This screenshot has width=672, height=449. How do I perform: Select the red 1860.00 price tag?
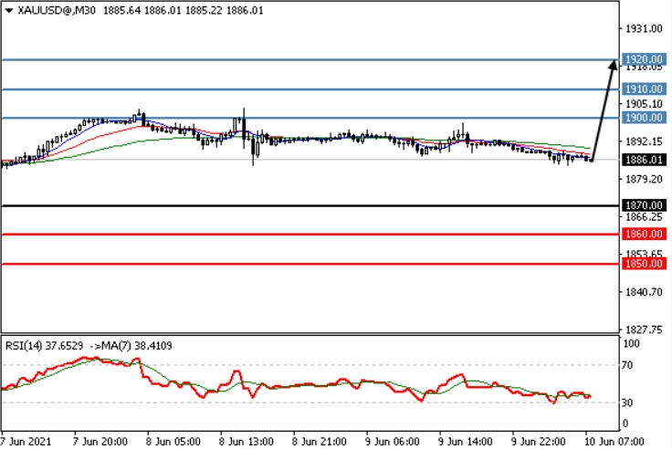click(x=643, y=235)
